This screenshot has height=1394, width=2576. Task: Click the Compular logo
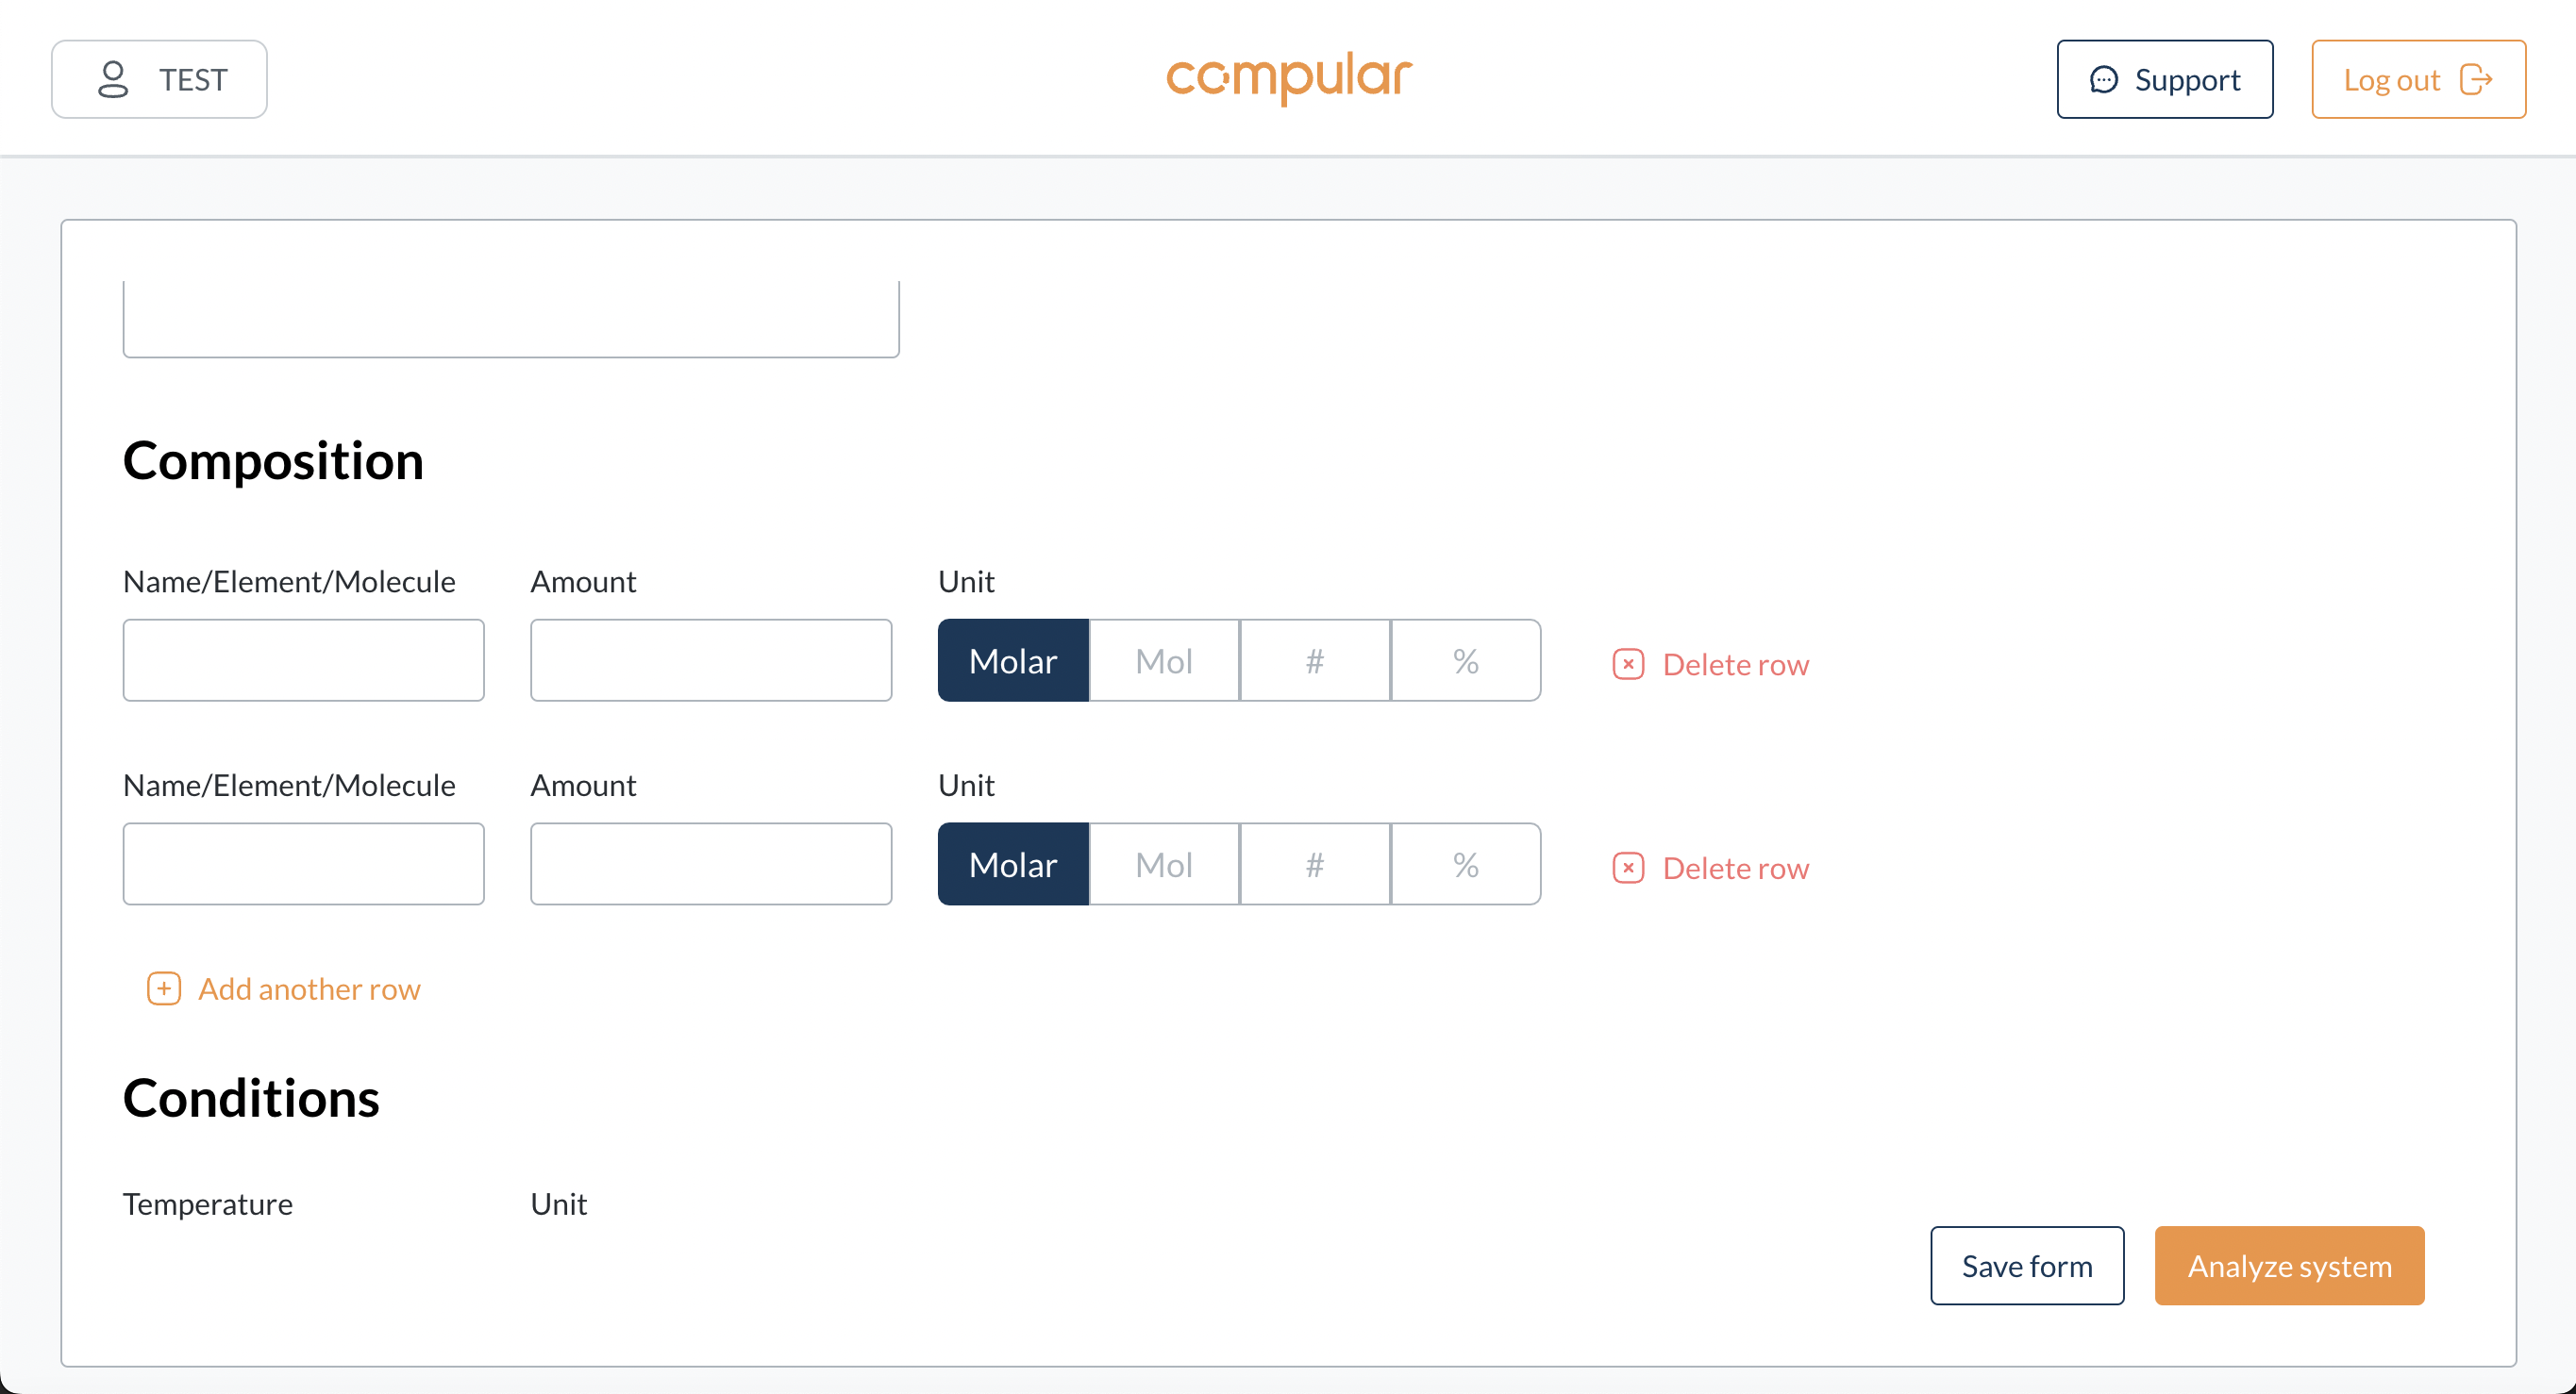pyautogui.click(x=1288, y=77)
